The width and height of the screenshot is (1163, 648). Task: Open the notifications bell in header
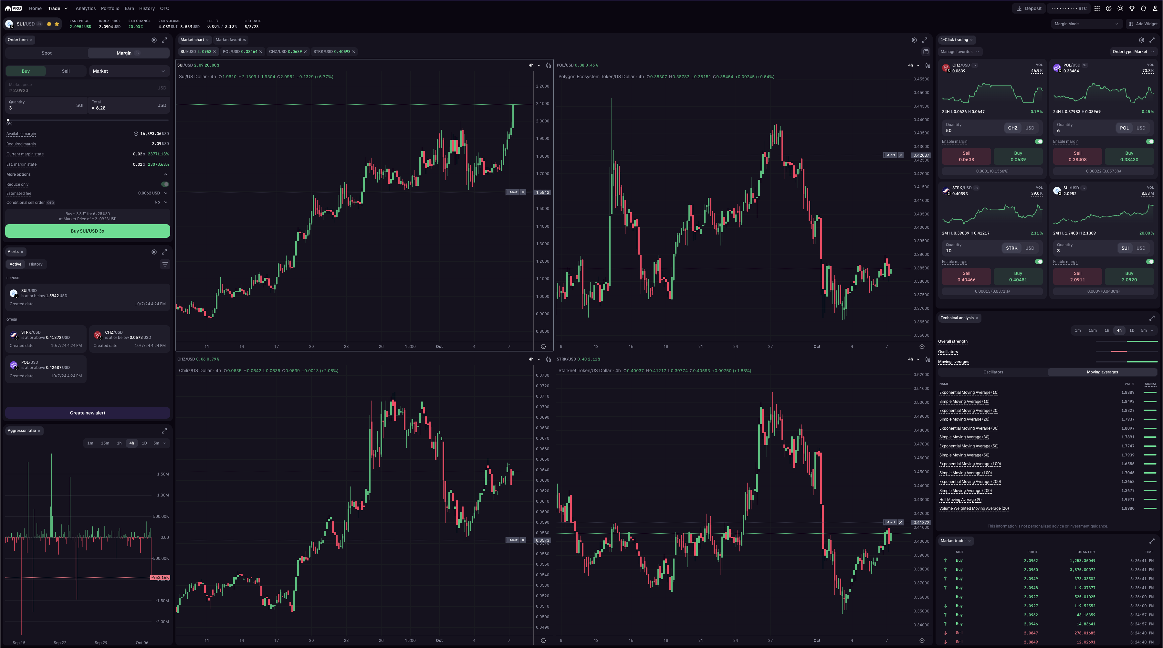1143,9
